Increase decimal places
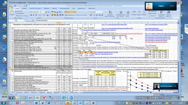 [x=100, y=15]
